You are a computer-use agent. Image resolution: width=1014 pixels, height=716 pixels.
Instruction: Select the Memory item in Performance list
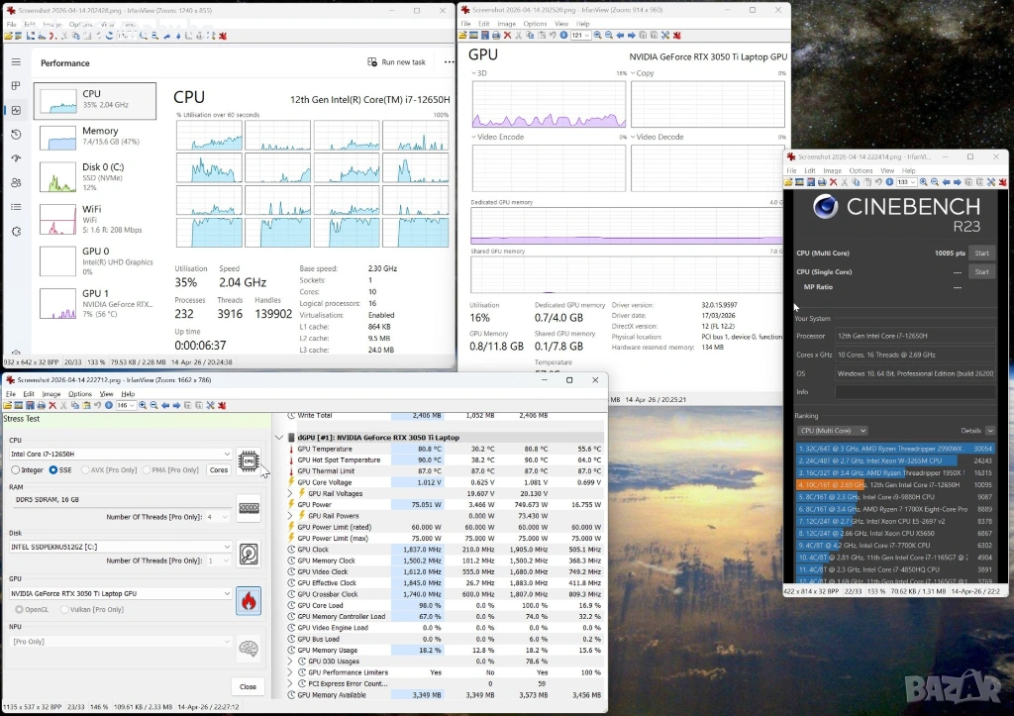pos(94,137)
